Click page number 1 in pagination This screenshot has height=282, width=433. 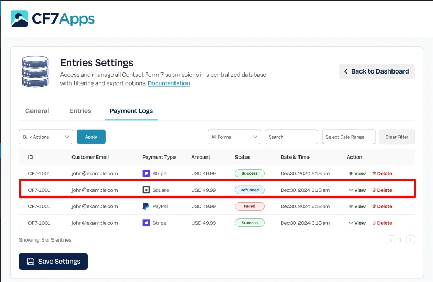(x=400, y=240)
